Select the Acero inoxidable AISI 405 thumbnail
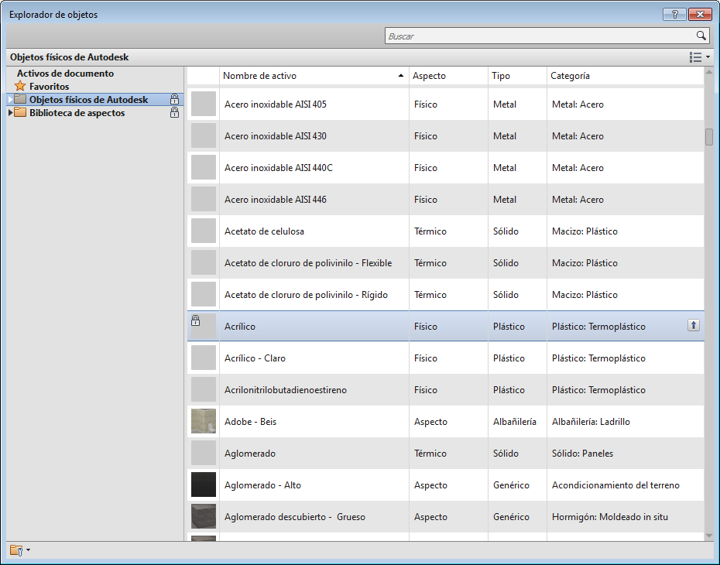Viewport: 720px width, 565px height. tap(204, 104)
